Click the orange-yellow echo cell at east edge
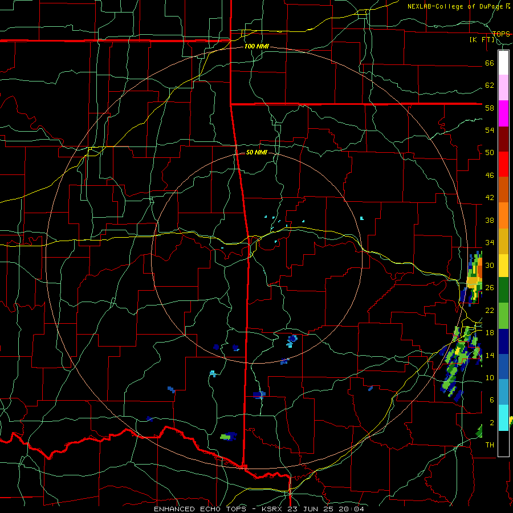This screenshot has height=513, width=513. [x=474, y=278]
